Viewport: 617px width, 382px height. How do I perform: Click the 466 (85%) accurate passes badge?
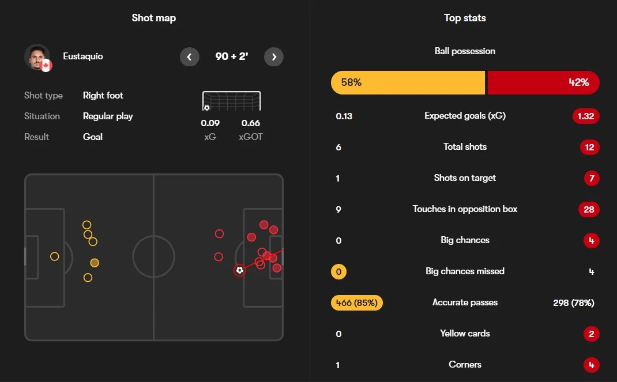[356, 302]
